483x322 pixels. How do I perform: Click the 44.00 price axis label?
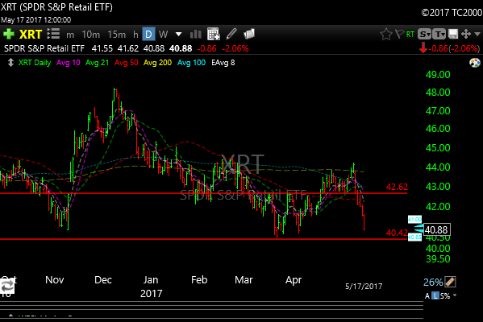click(438, 167)
